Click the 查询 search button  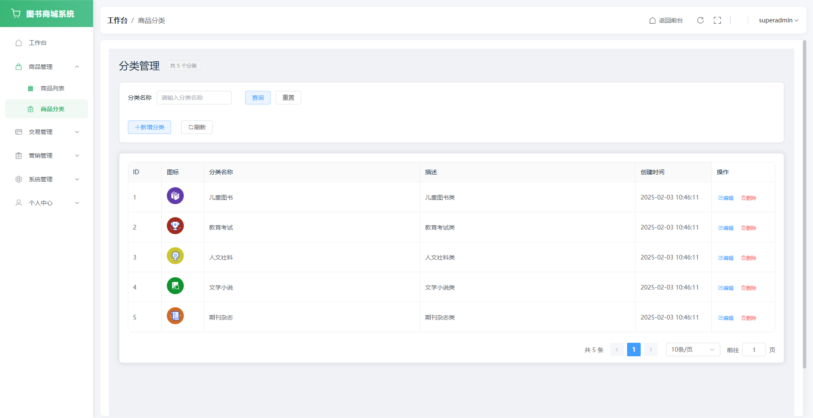[257, 98]
